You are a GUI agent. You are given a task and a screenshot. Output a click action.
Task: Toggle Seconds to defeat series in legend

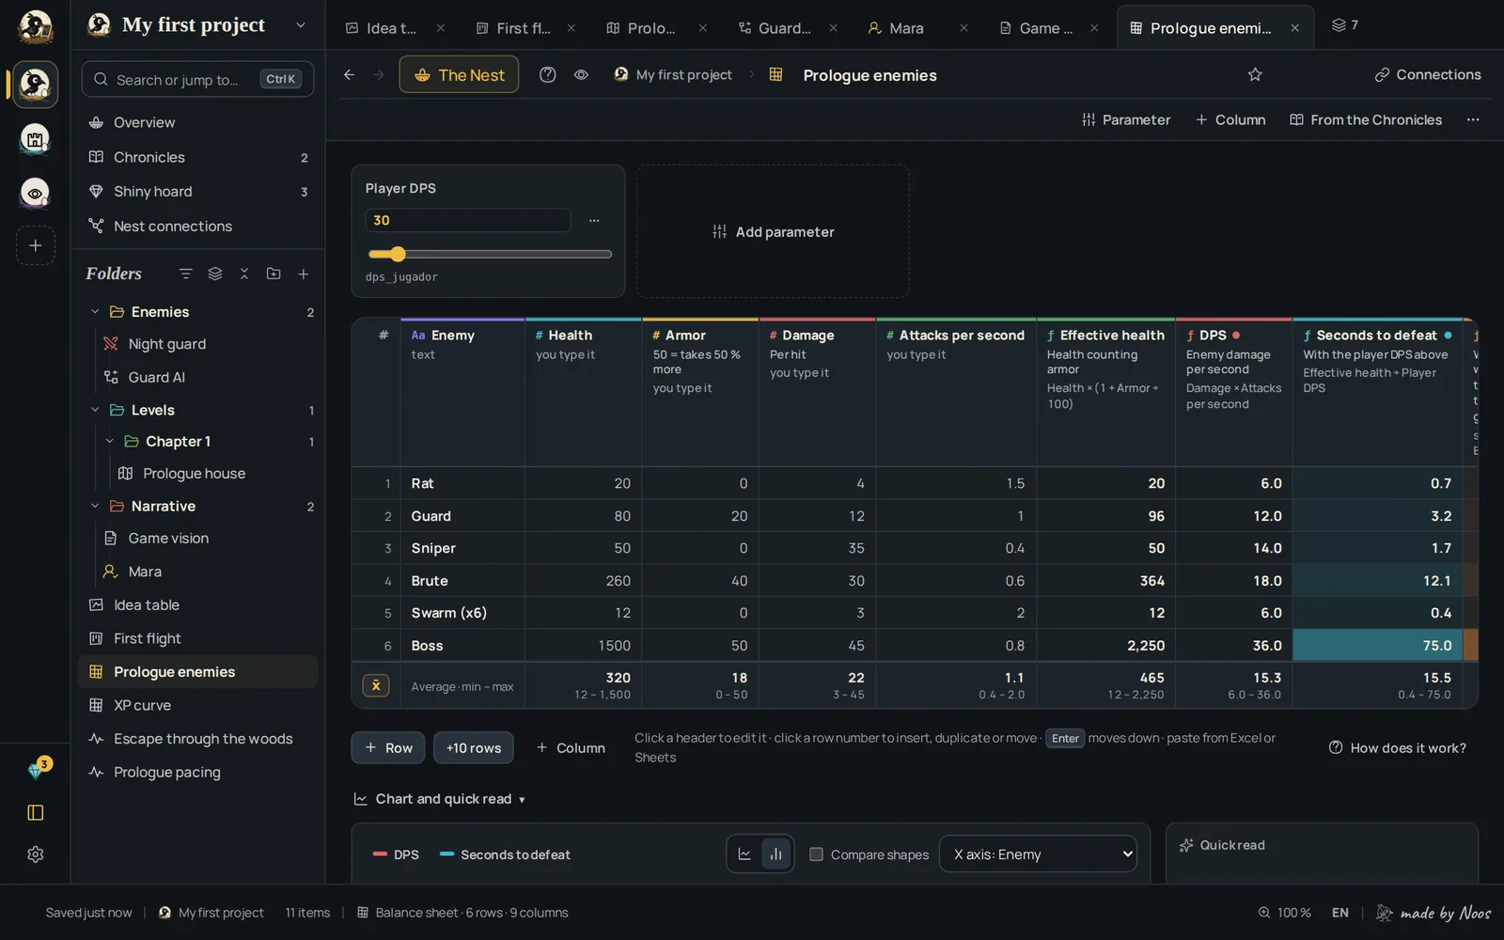point(505,854)
